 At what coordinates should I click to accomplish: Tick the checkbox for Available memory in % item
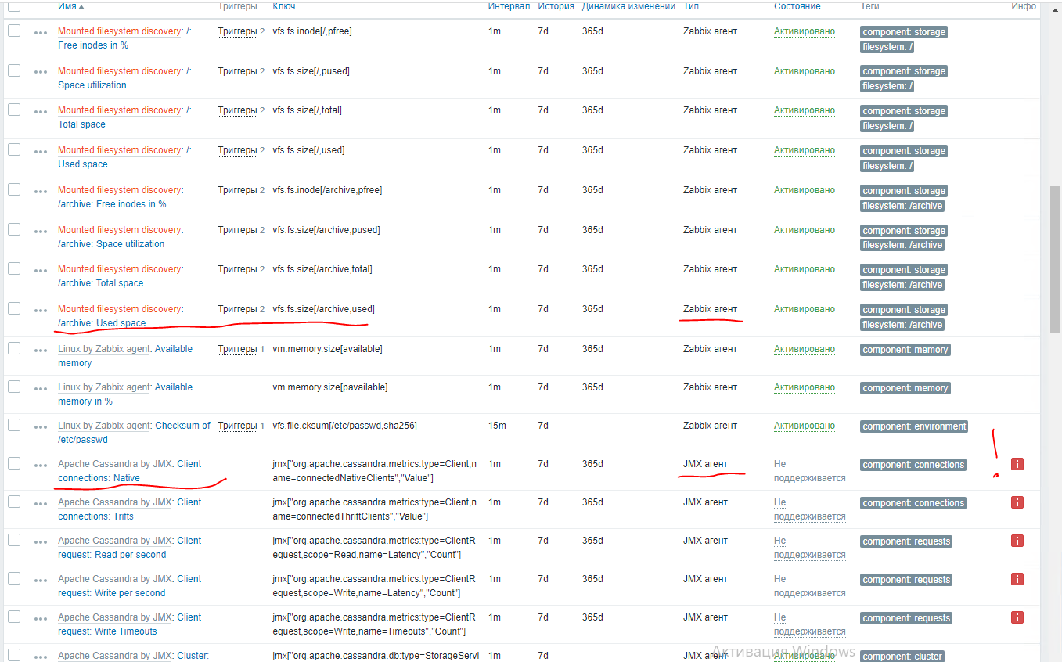pos(14,387)
